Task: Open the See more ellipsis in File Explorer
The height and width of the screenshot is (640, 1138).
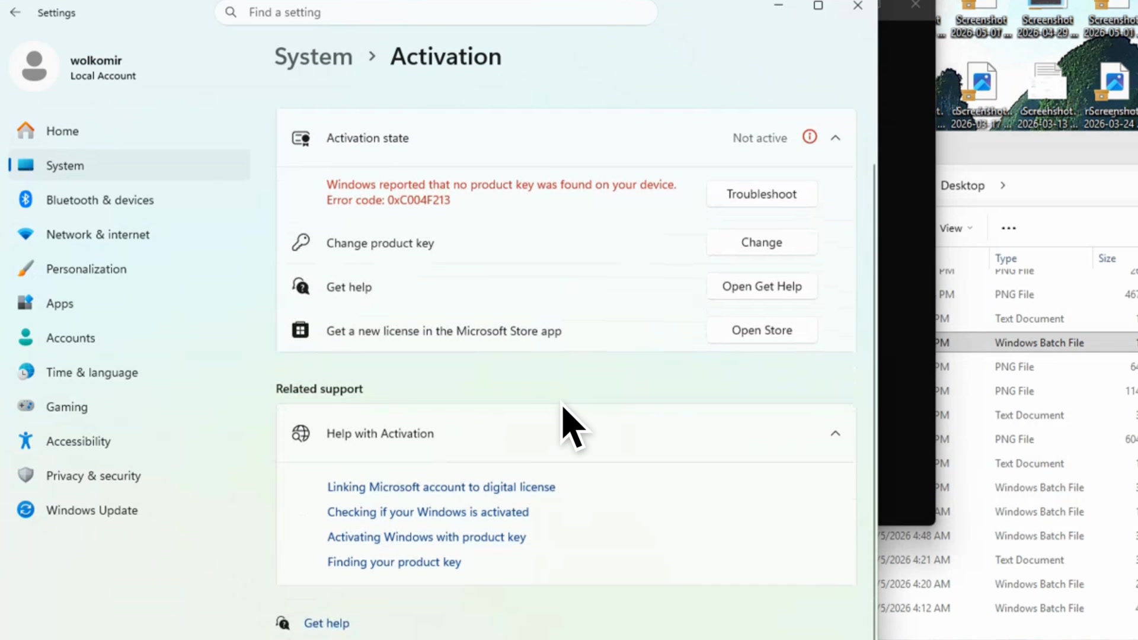Action: [x=1008, y=228]
